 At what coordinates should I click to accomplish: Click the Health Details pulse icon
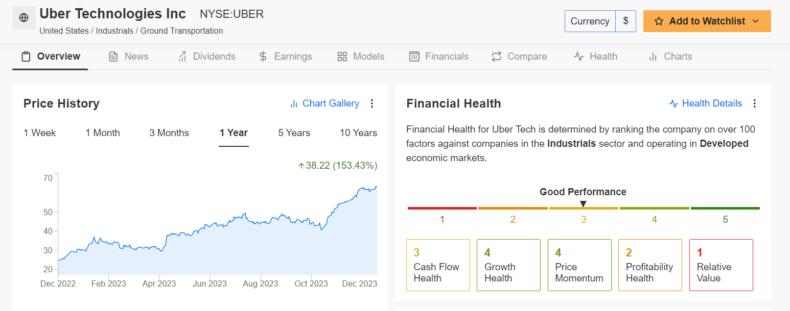pyautogui.click(x=673, y=104)
